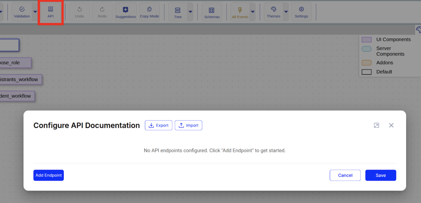421x203 pixels.
Task: Cancel the API documentation dialog
Action: (x=345, y=175)
